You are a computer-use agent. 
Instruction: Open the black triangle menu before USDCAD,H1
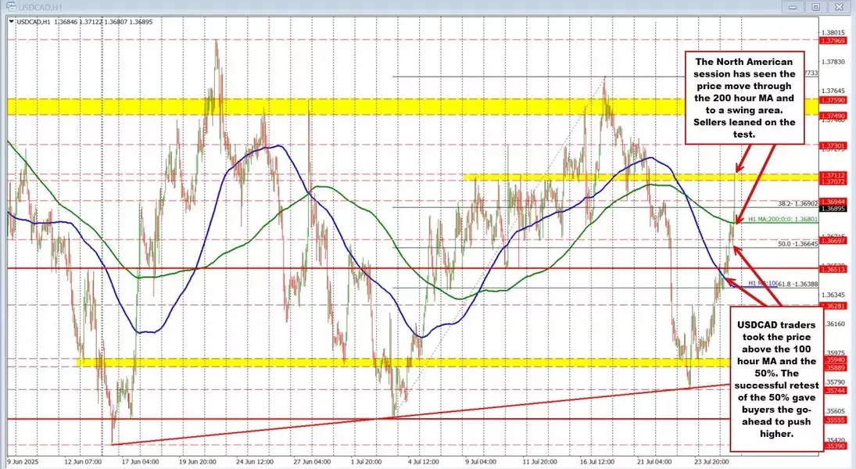click(11, 20)
